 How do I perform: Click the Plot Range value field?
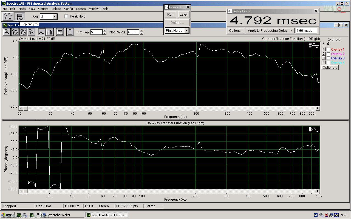click(x=133, y=32)
